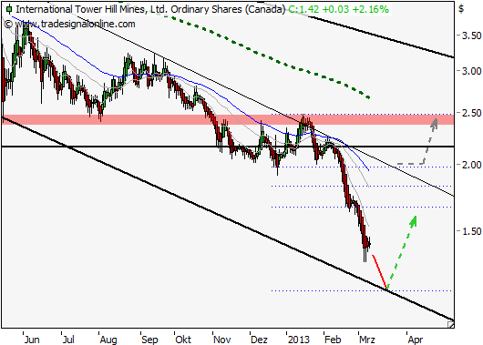This screenshot has height=345, width=483.
Task: Click the 3.00 price axis label
Action: click(x=471, y=71)
